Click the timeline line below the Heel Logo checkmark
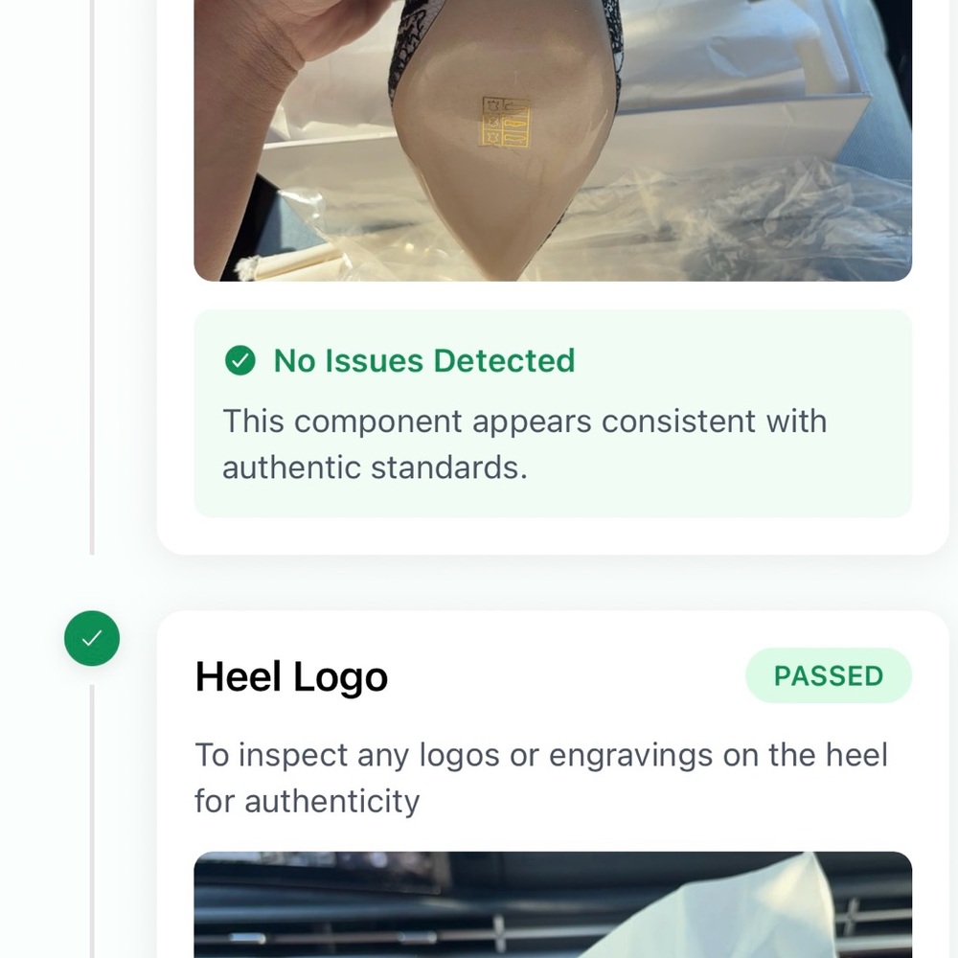Viewport: 958px width, 958px height. click(x=92, y=822)
